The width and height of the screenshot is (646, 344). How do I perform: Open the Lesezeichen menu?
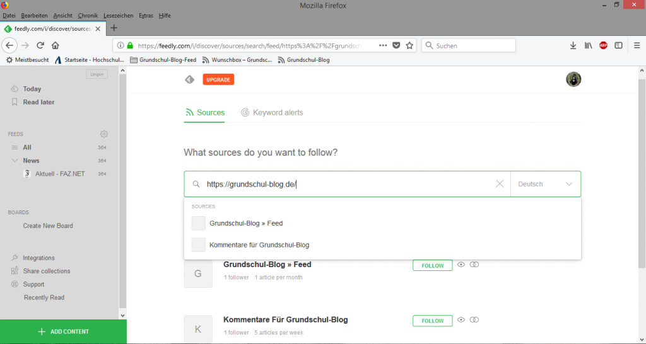tap(118, 16)
